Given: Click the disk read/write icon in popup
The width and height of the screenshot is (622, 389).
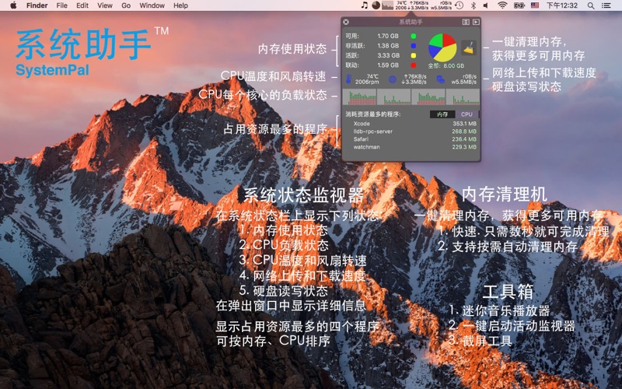Looking at the screenshot, I should 440,78.
